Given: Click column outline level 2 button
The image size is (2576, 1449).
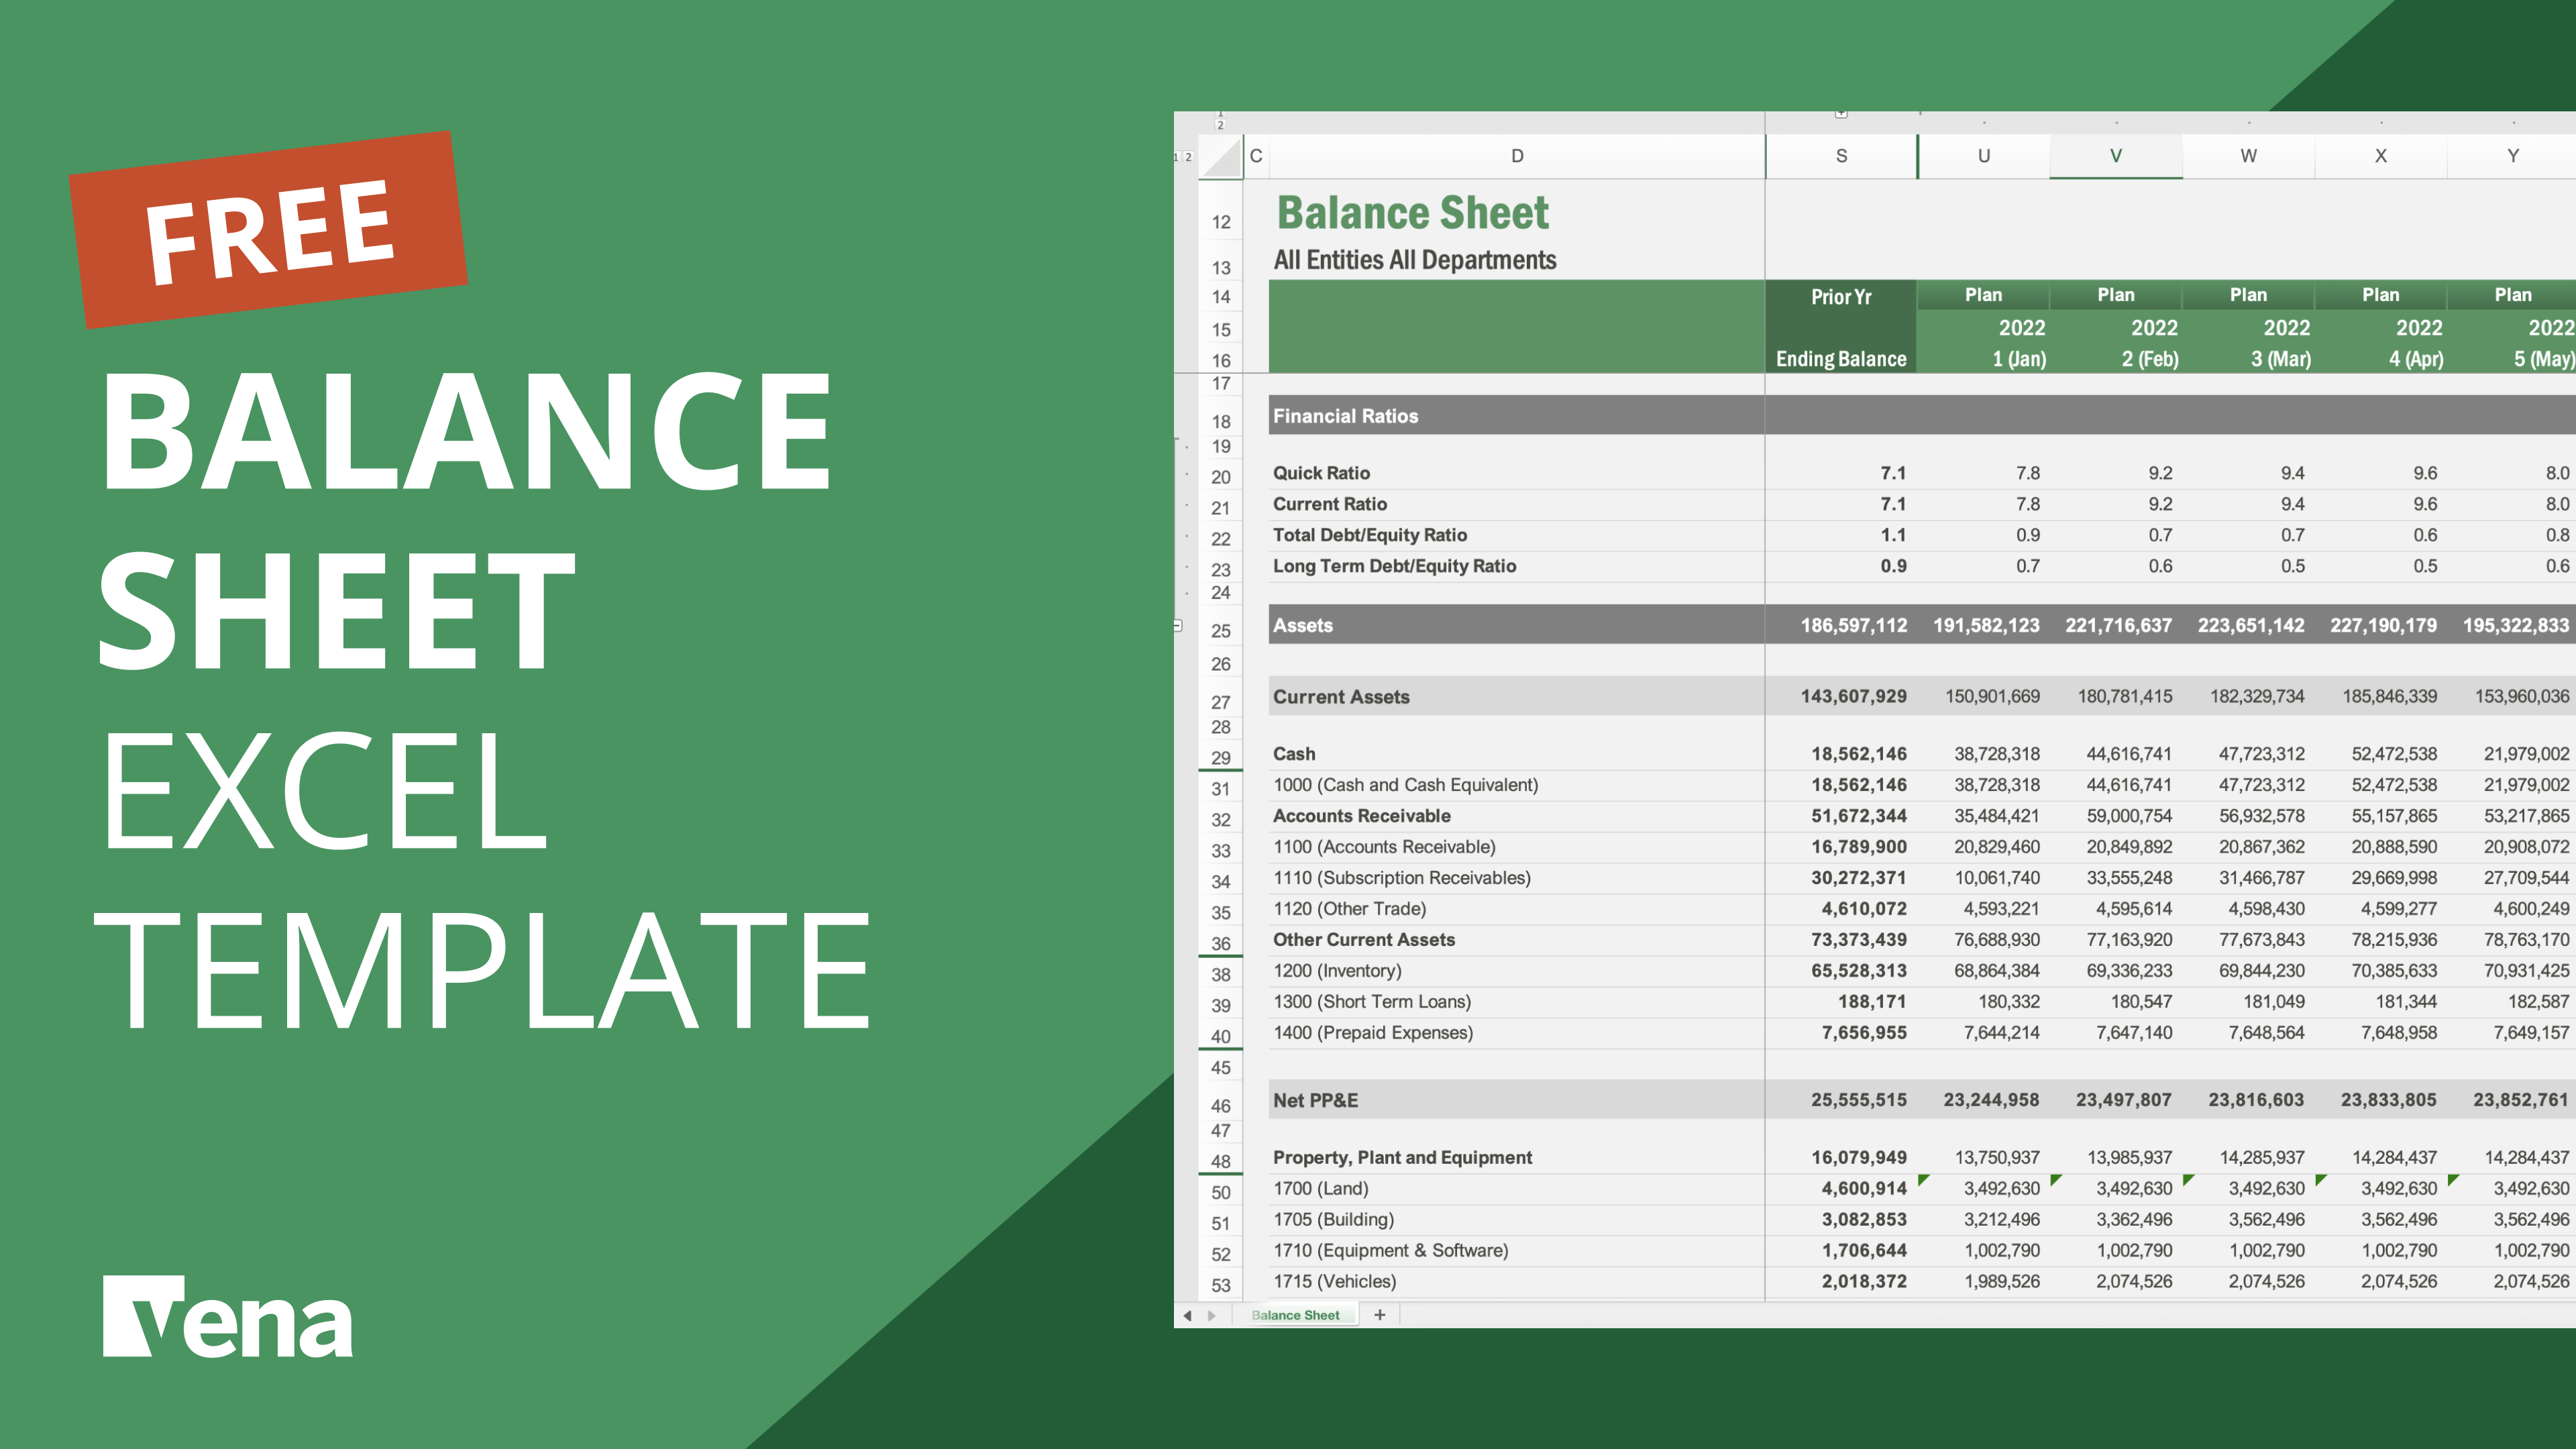Looking at the screenshot, I should point(1220,125).
